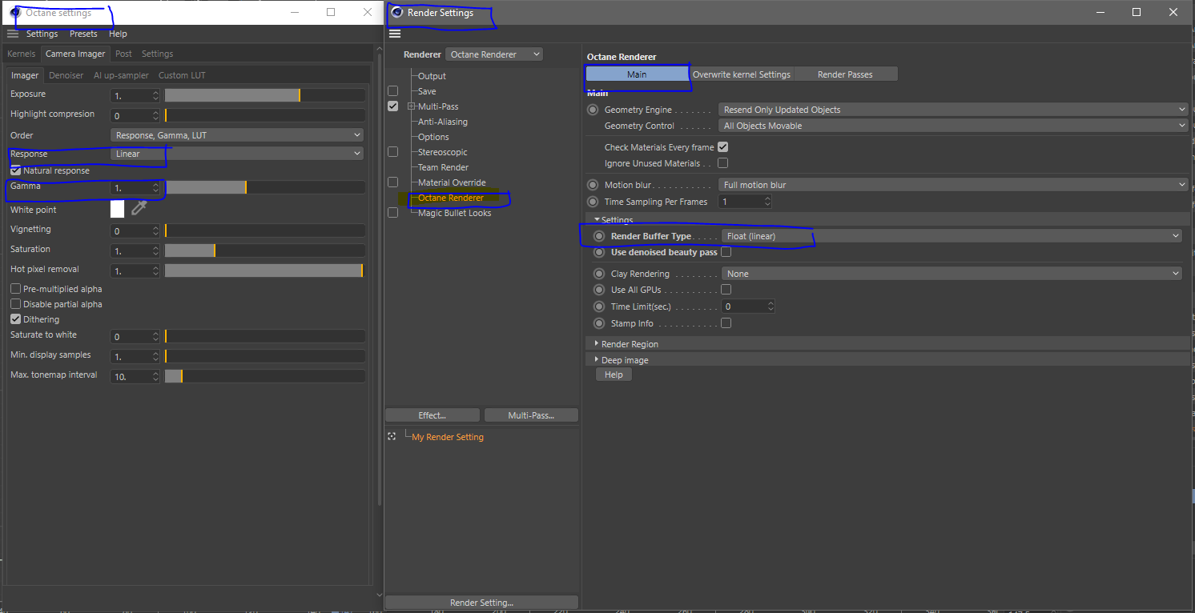Open the Clay Rendering dropdown
This screenshot has height=613, width=1195.
pyautogui.click(x=952, y=274)
